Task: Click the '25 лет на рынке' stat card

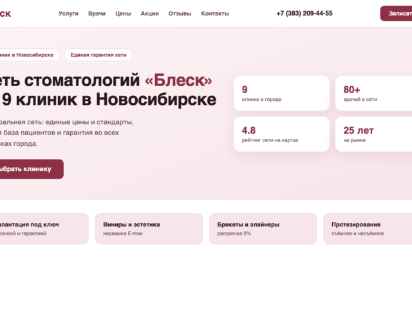Action: click(373, 134)
